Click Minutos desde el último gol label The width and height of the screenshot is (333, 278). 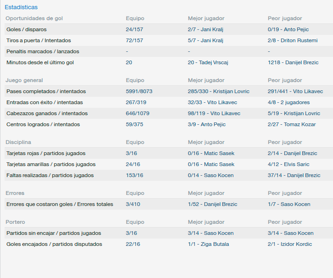click(40, 62)
